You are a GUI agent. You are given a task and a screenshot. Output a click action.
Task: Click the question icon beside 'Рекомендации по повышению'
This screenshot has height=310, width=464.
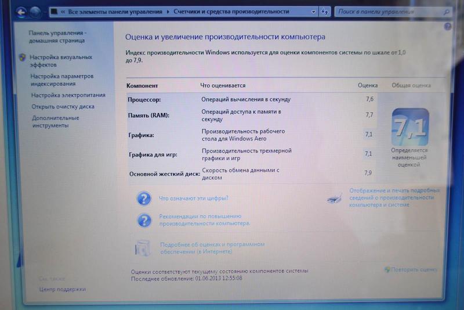pos(144,220)
